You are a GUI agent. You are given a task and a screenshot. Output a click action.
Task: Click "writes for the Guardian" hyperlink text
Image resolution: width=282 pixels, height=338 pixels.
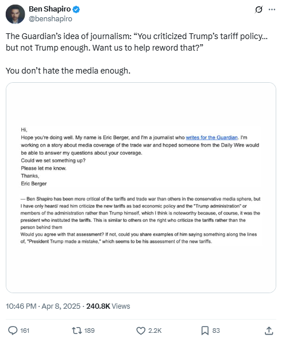[x=211, y=137]
